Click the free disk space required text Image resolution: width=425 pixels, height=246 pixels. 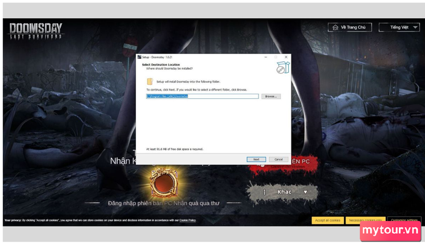[x=175, y=149]
